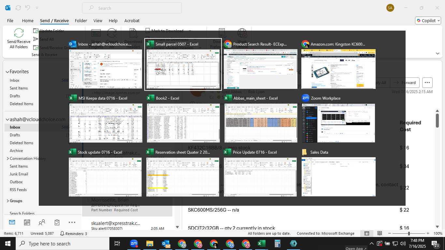Click 'SKC600MS/256G -- n/a' line in email
This screenshot has height=250, width=445.
[213, 210]
